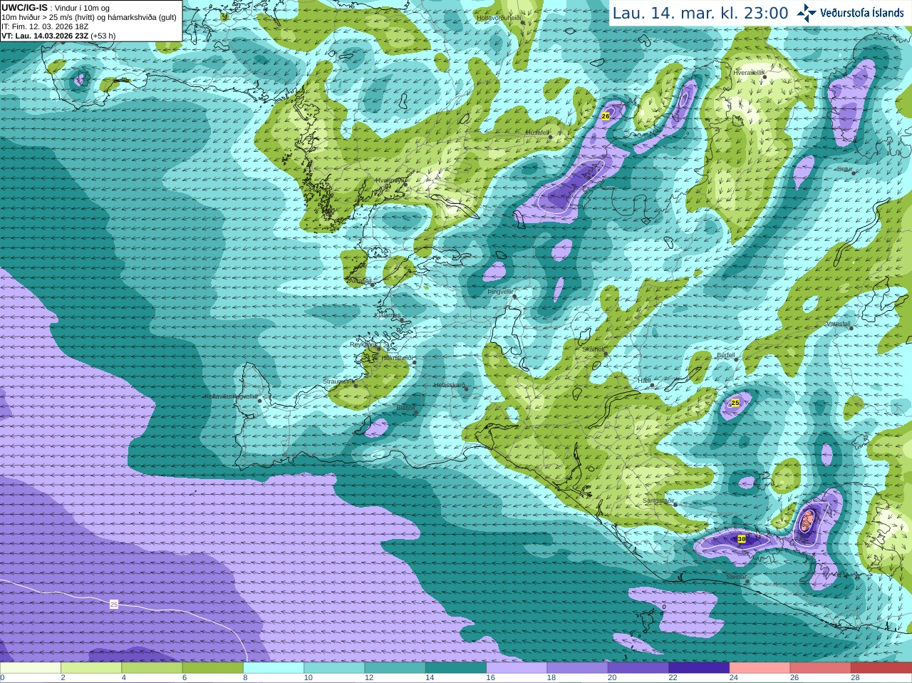912x683 pixels.
Task: Click the date title 'Lau. 14. mar. kl. 23:00'
Action: pyautogui.click(x=700, y=13)
